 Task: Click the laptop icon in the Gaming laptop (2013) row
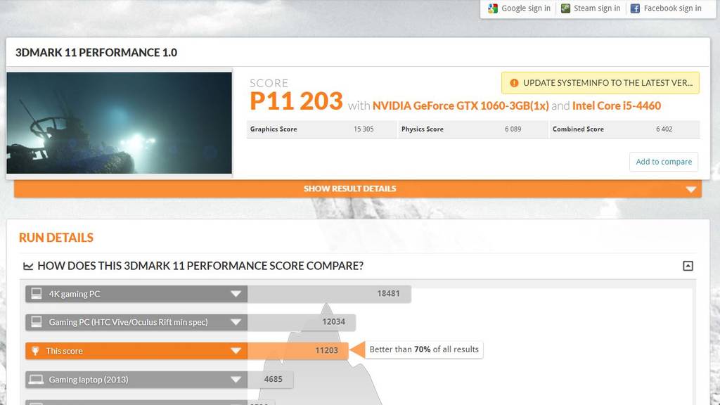pyautogui.click(x=37, y=380)
